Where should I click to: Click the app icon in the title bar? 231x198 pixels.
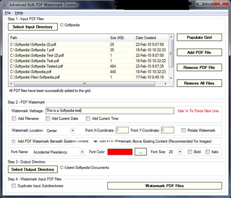tap(5, 5)
